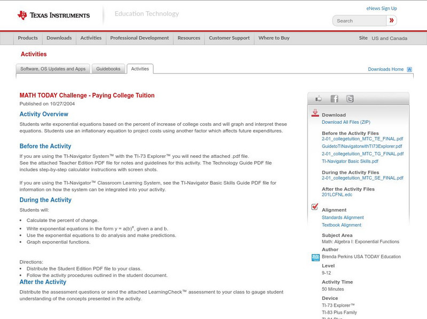The image size is (427, 319).
Task: Click the Calculate the percent of change bullet
Action: click(x=62, y=220)
